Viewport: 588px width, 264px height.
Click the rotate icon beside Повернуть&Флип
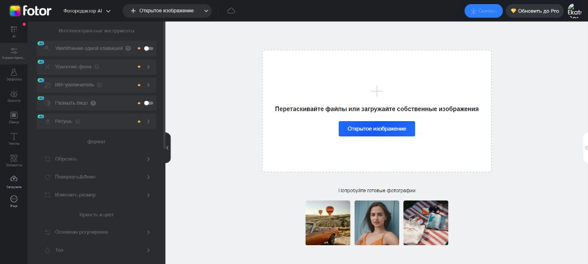click(x=47, y=177)
